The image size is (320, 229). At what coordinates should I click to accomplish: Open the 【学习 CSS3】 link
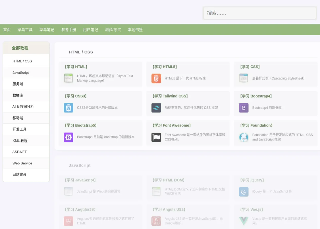pyautogui.click(x=76, y=96)
